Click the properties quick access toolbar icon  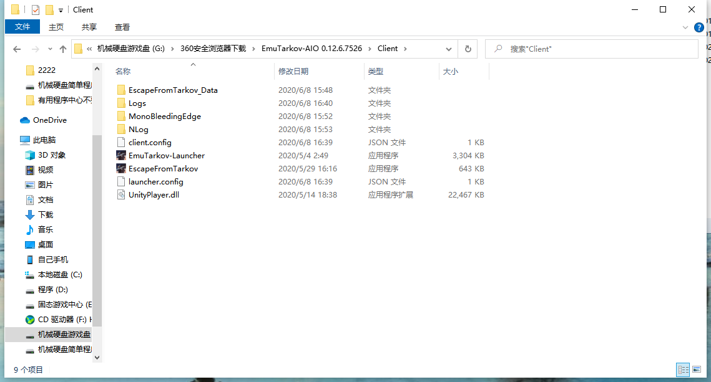(36, 9)
